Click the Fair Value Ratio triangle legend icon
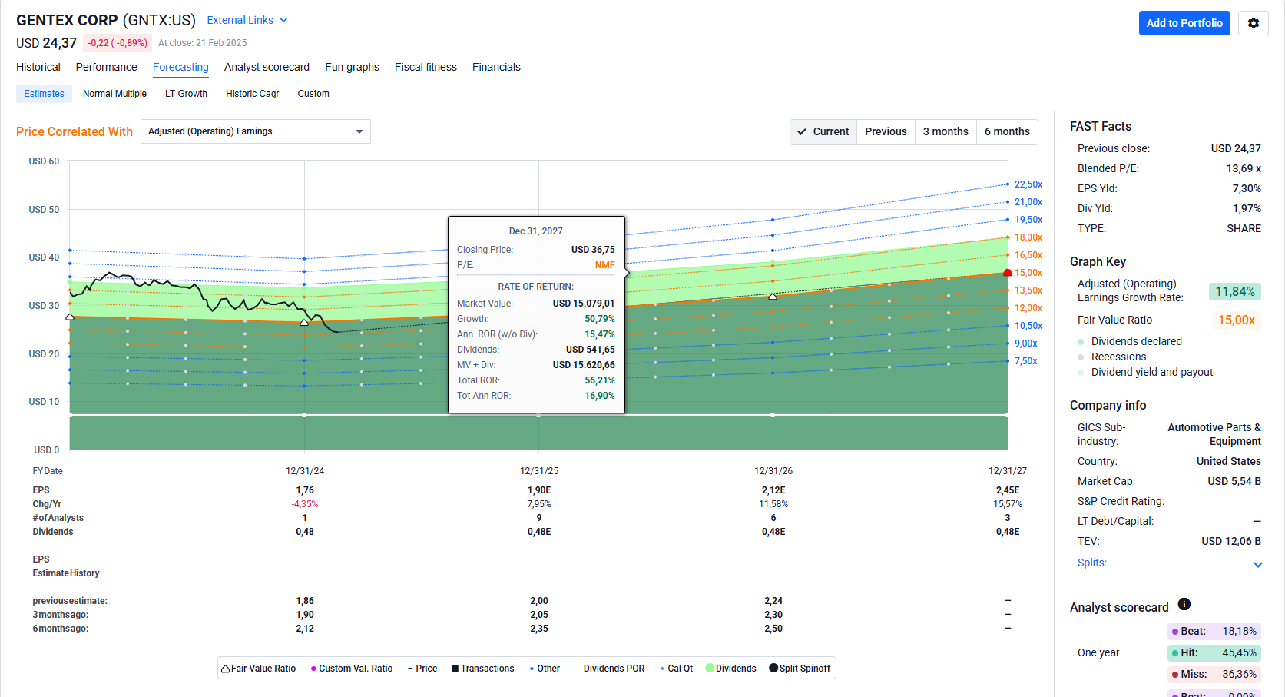This screenshot has width=1285, height=697. click(x=226, y=669)
